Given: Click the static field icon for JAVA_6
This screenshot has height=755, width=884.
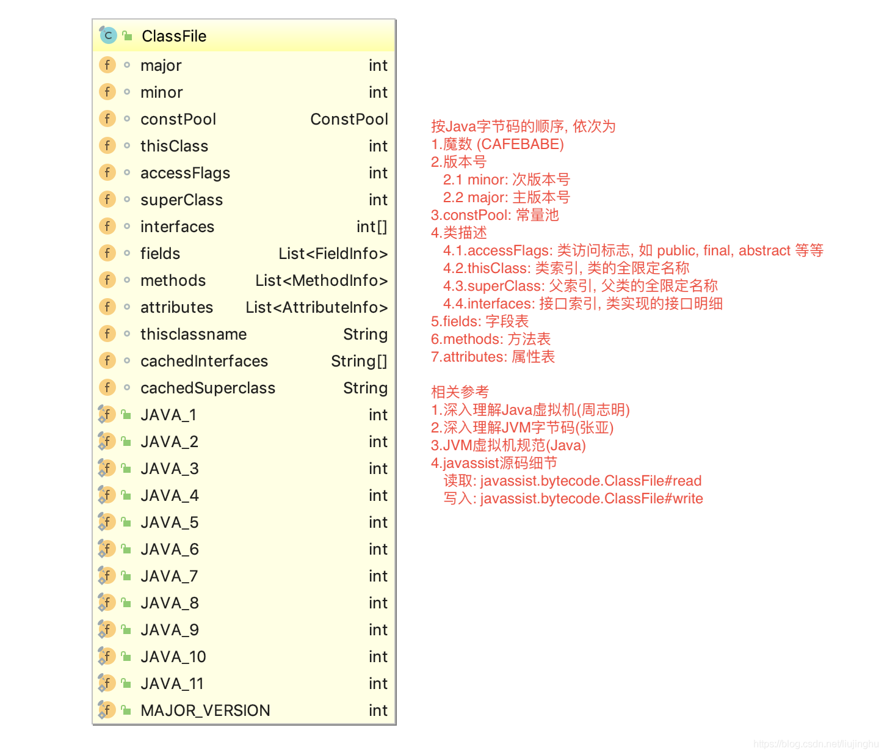Looking at the screenshot, I should 107,549.
